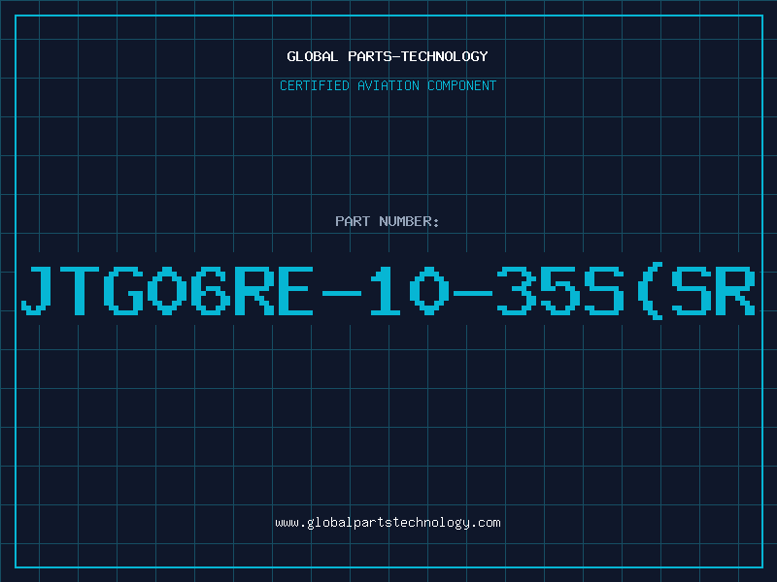Click the .com ending of the URL
This screenshot has width=777, height=582.
(486, 523)
